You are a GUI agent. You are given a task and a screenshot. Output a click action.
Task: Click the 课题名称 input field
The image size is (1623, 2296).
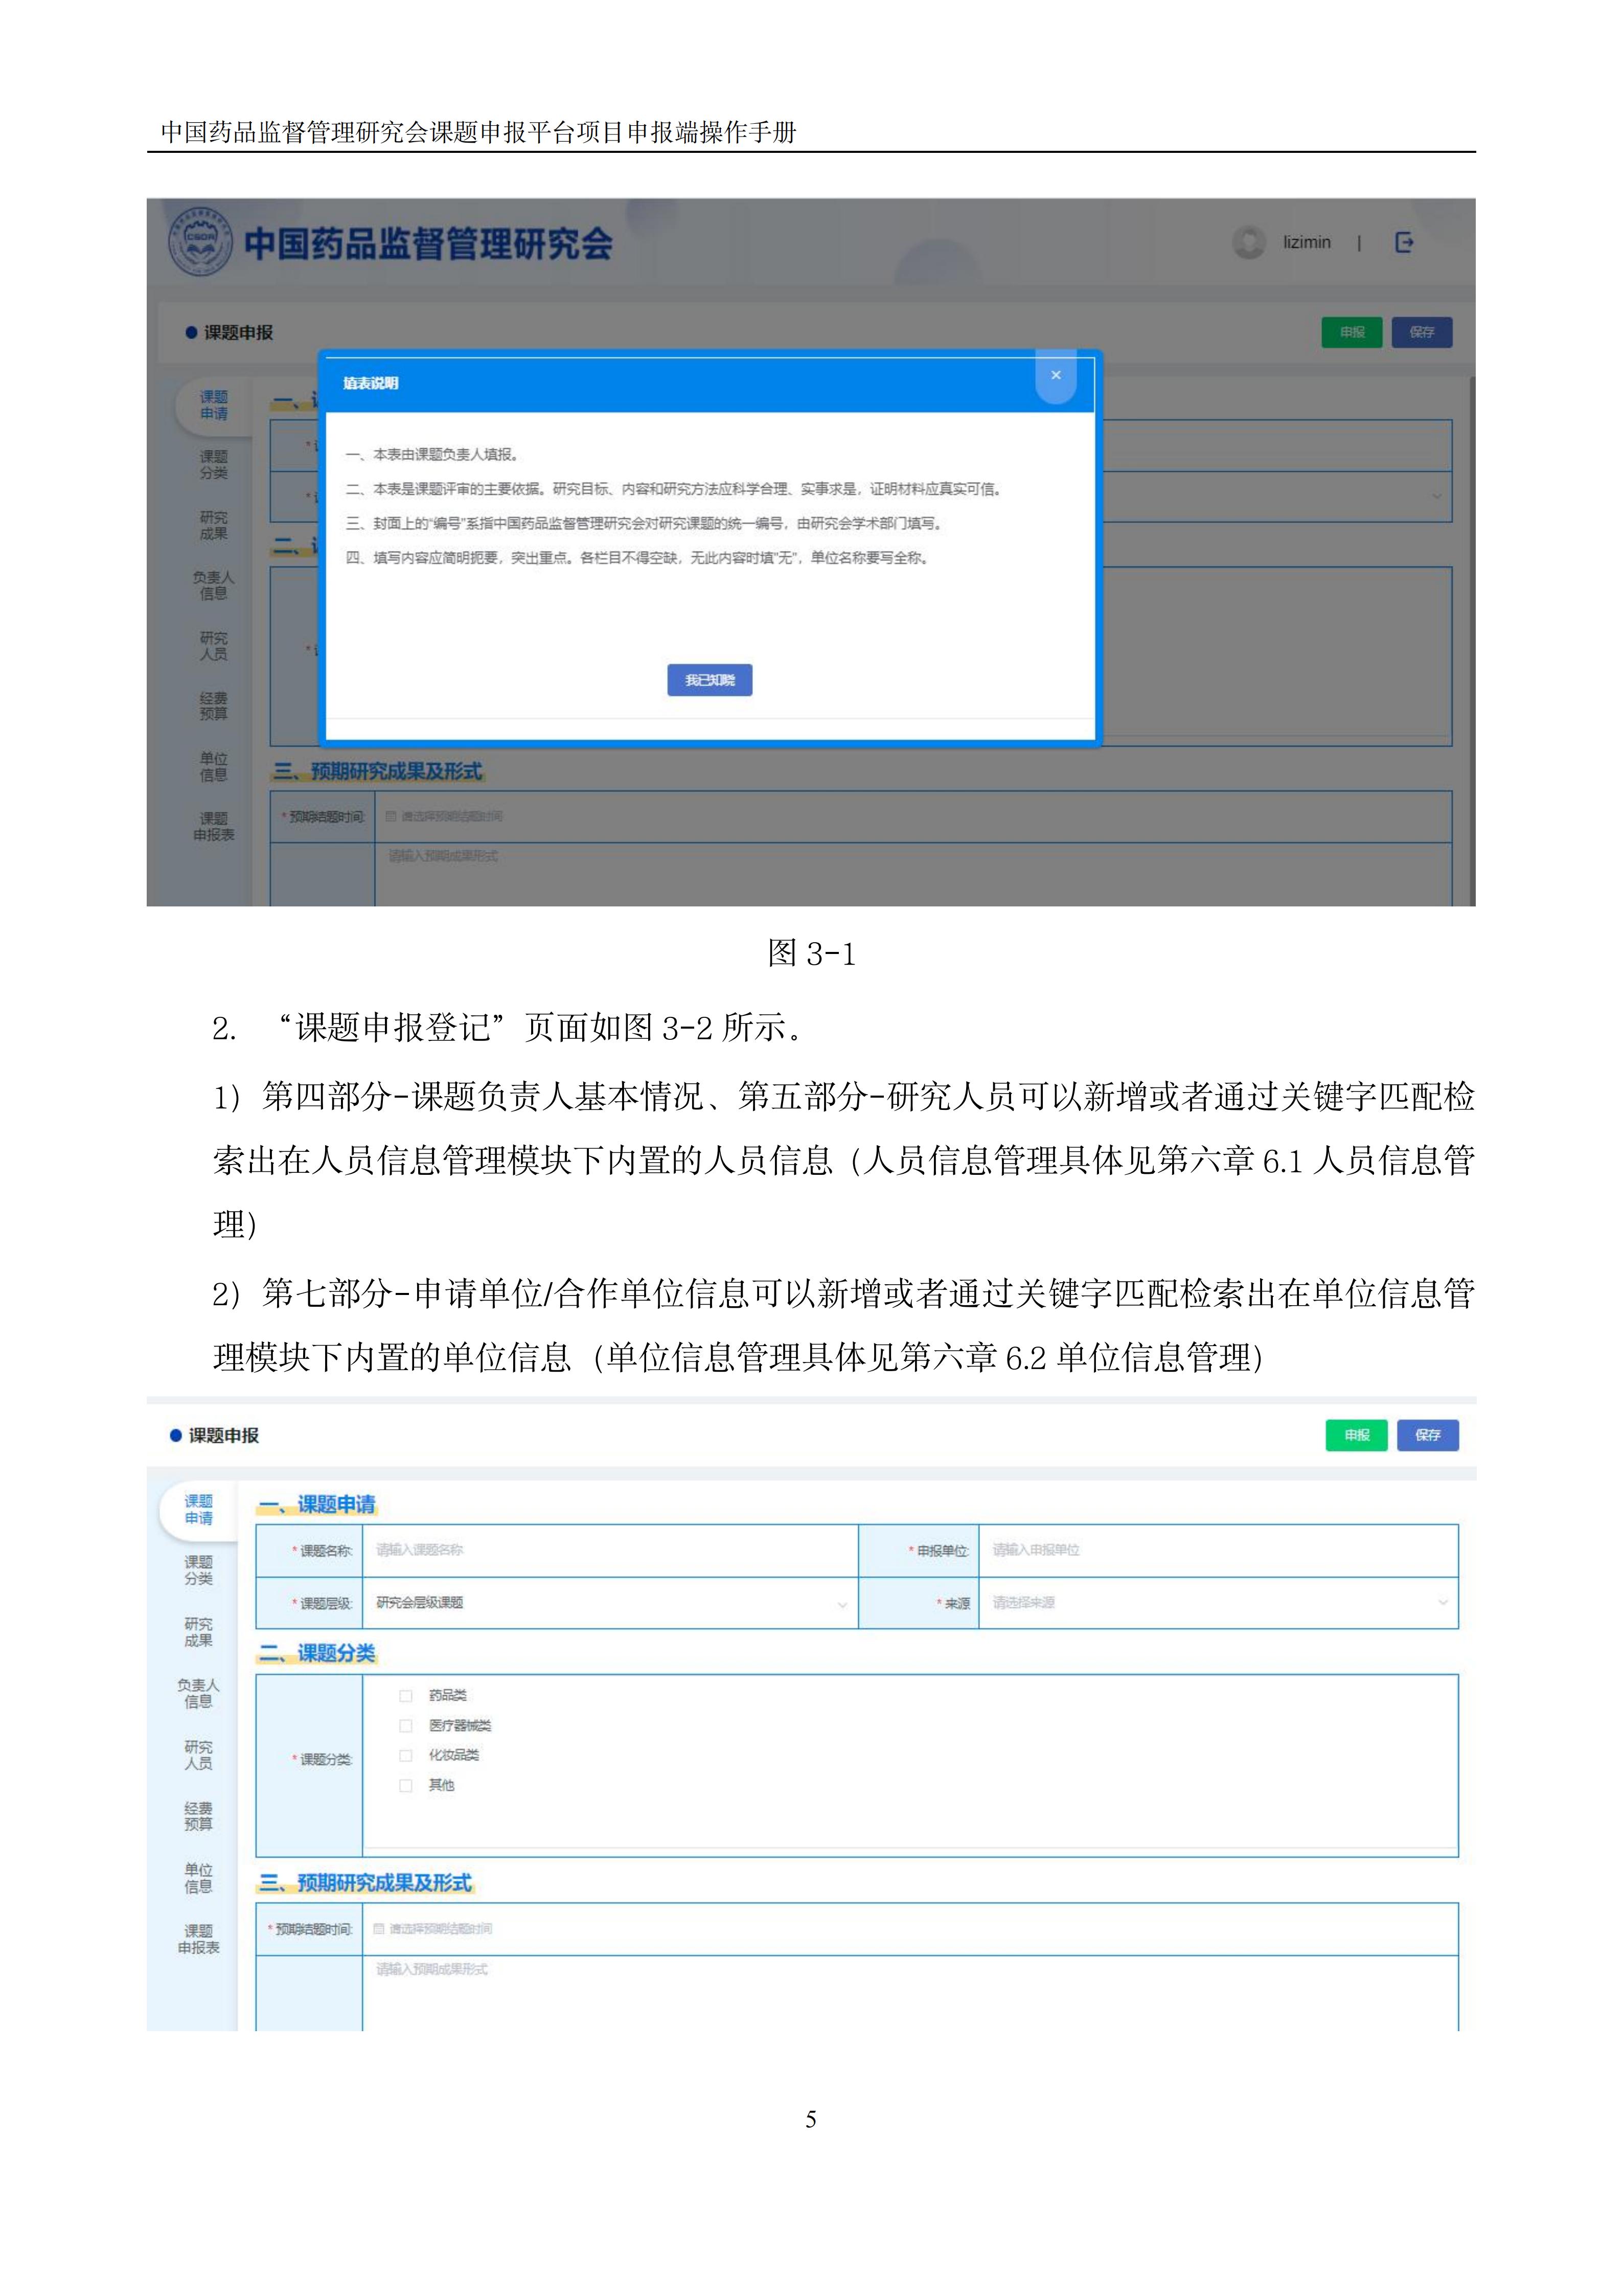[610, 1550]
